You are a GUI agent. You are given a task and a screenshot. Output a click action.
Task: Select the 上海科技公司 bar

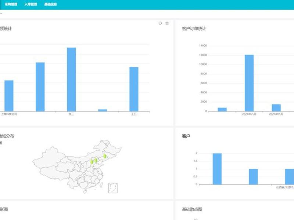pos(9,96)
